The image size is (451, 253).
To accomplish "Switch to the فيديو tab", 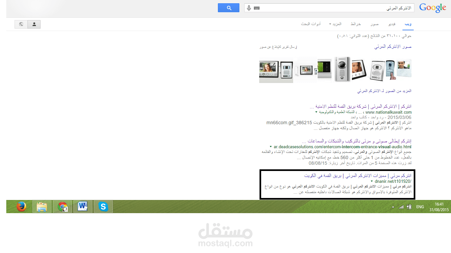I will point(392,24).
